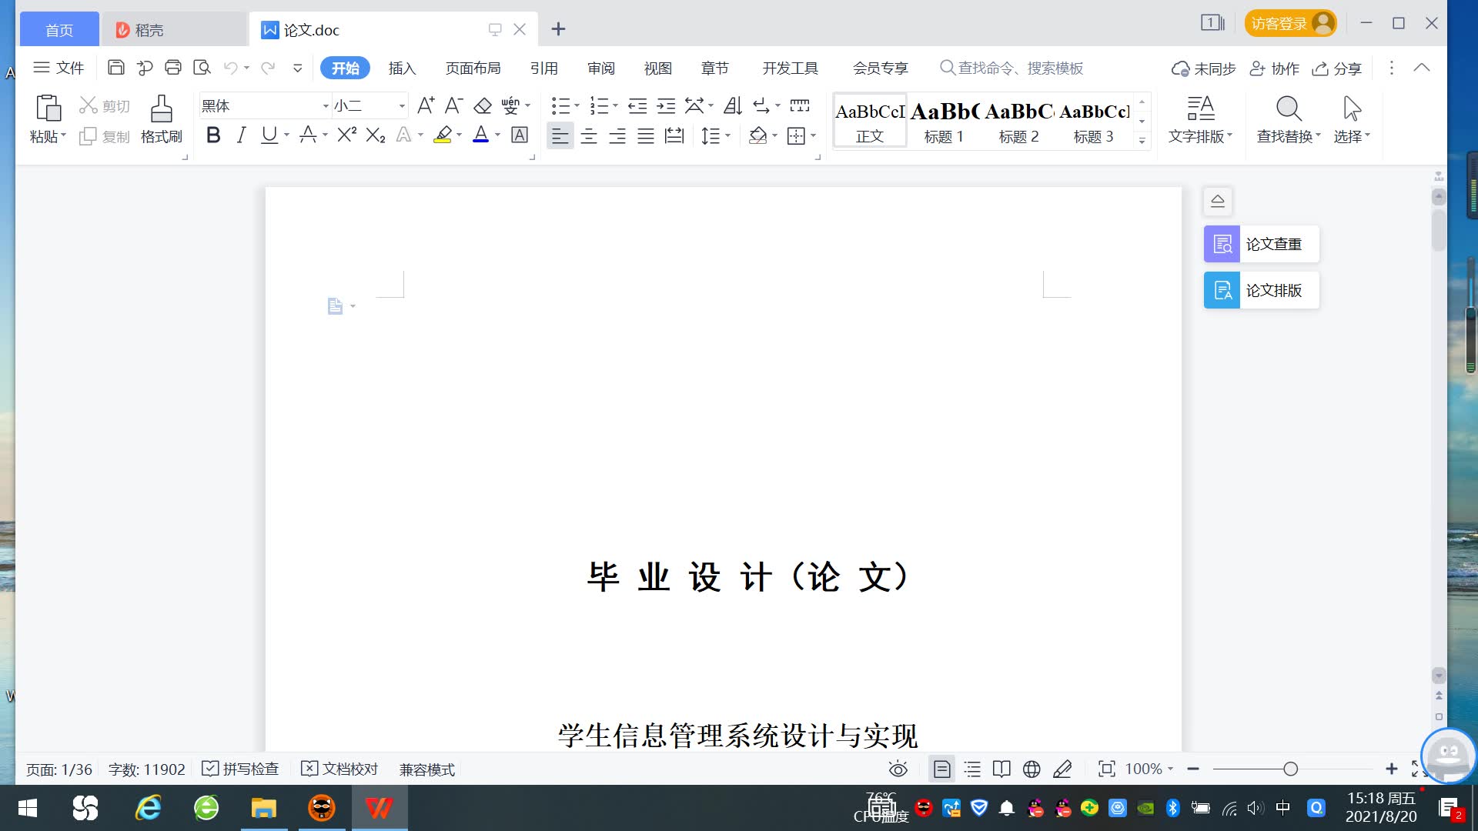Expand the font size 小二 dropdown
This screenshot has width=1478, height=831.
(401, 105)
